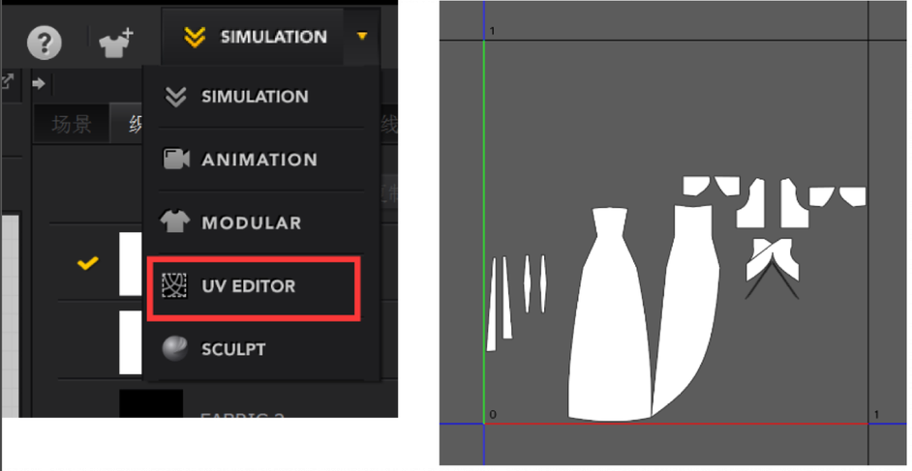Switch to the 场景 tab
This screenshot has width=912, height=471.
coord(73,125)
